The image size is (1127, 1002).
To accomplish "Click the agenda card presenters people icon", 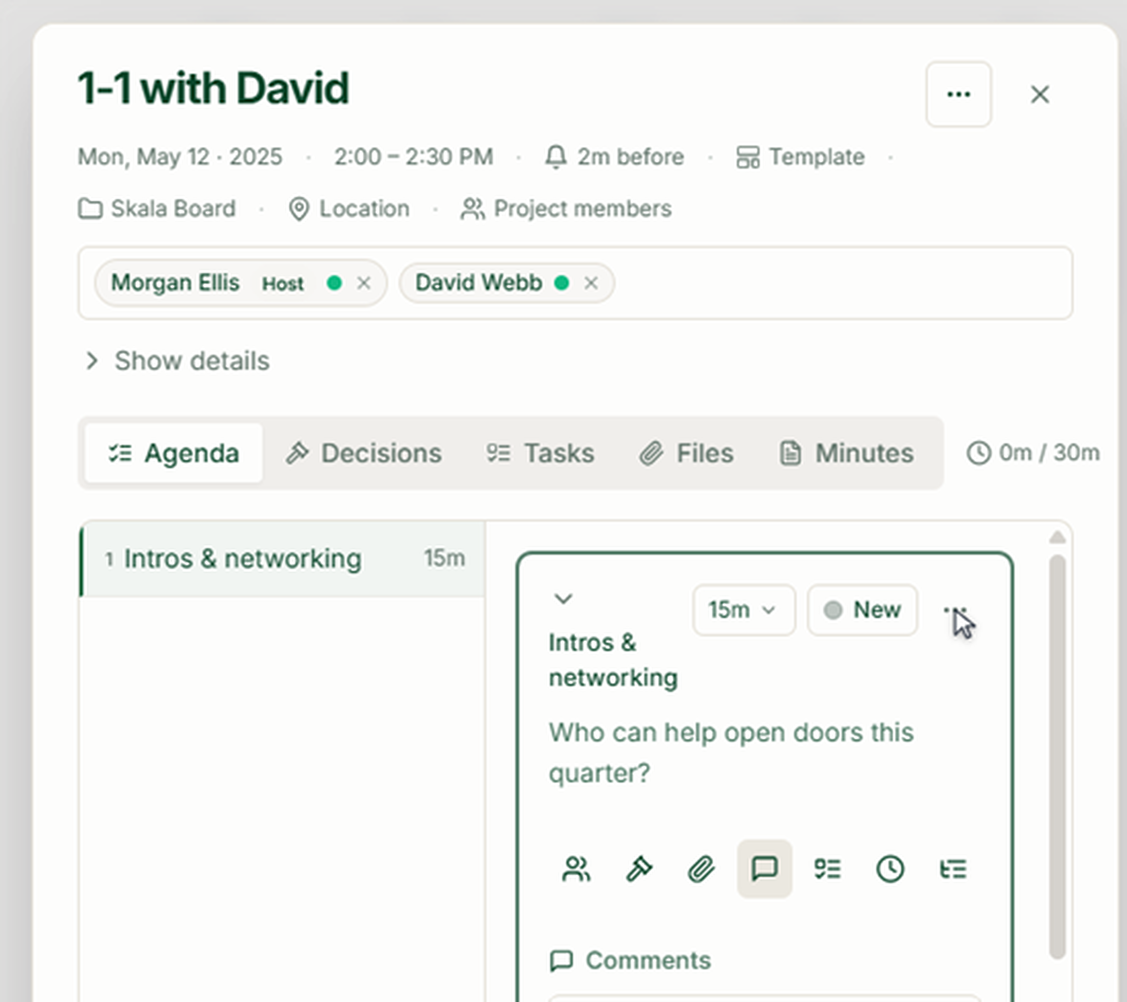I will (576, 870).
